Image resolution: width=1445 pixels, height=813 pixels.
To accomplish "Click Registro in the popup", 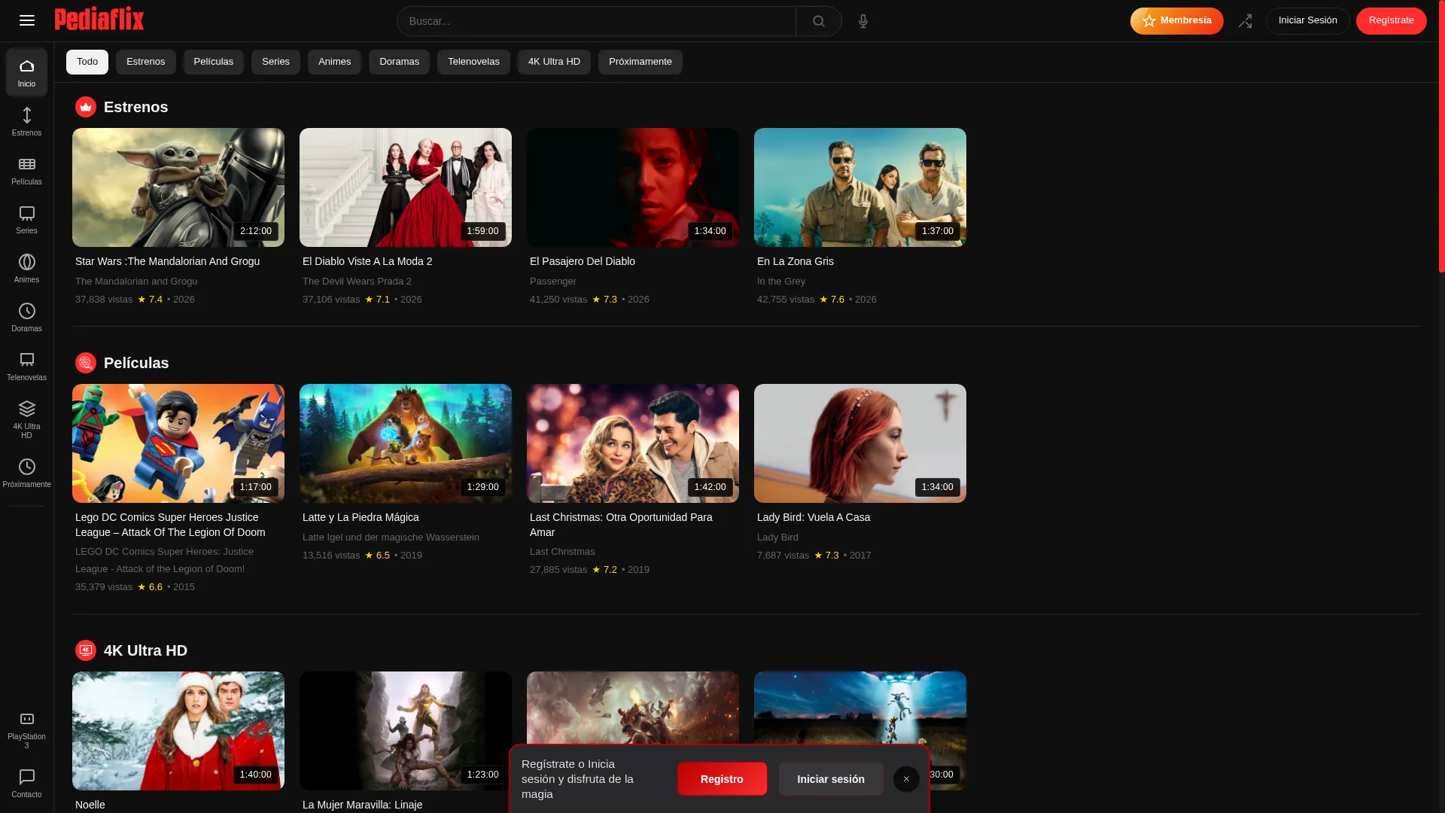I will [x=722, y=779].
